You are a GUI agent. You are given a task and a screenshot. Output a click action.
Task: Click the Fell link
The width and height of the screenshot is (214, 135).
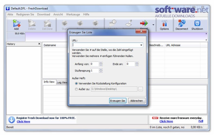[x=201, y=121]
